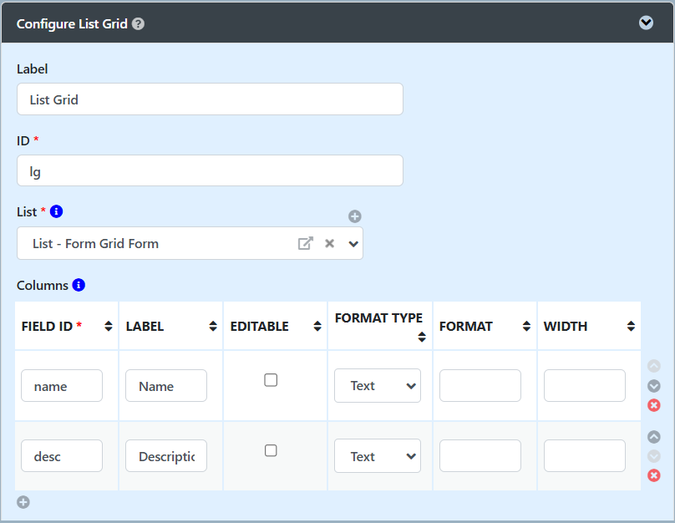The height and width of the screenshot is (523, 675).
Task: Enable Editable checkbox for desc row
Action: (271, 450)
